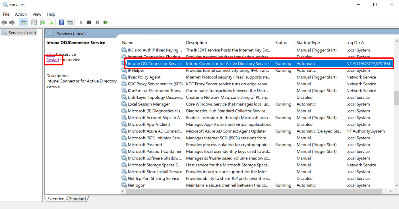The image size is (399, 209).
Task: Select the Microsoft Storage Spaces SMP row name
Action: coord(154,165)
